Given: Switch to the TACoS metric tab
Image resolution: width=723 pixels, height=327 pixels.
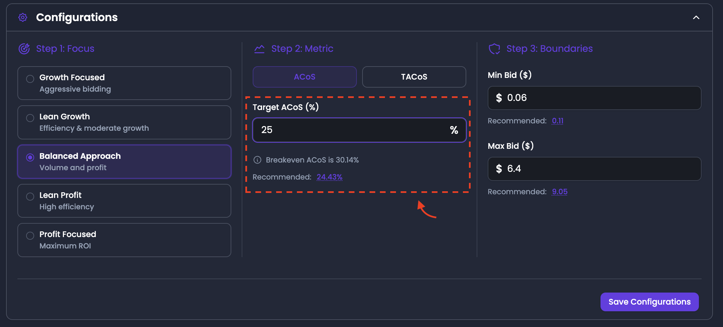Looking at the screenshot, I should 414,77.
